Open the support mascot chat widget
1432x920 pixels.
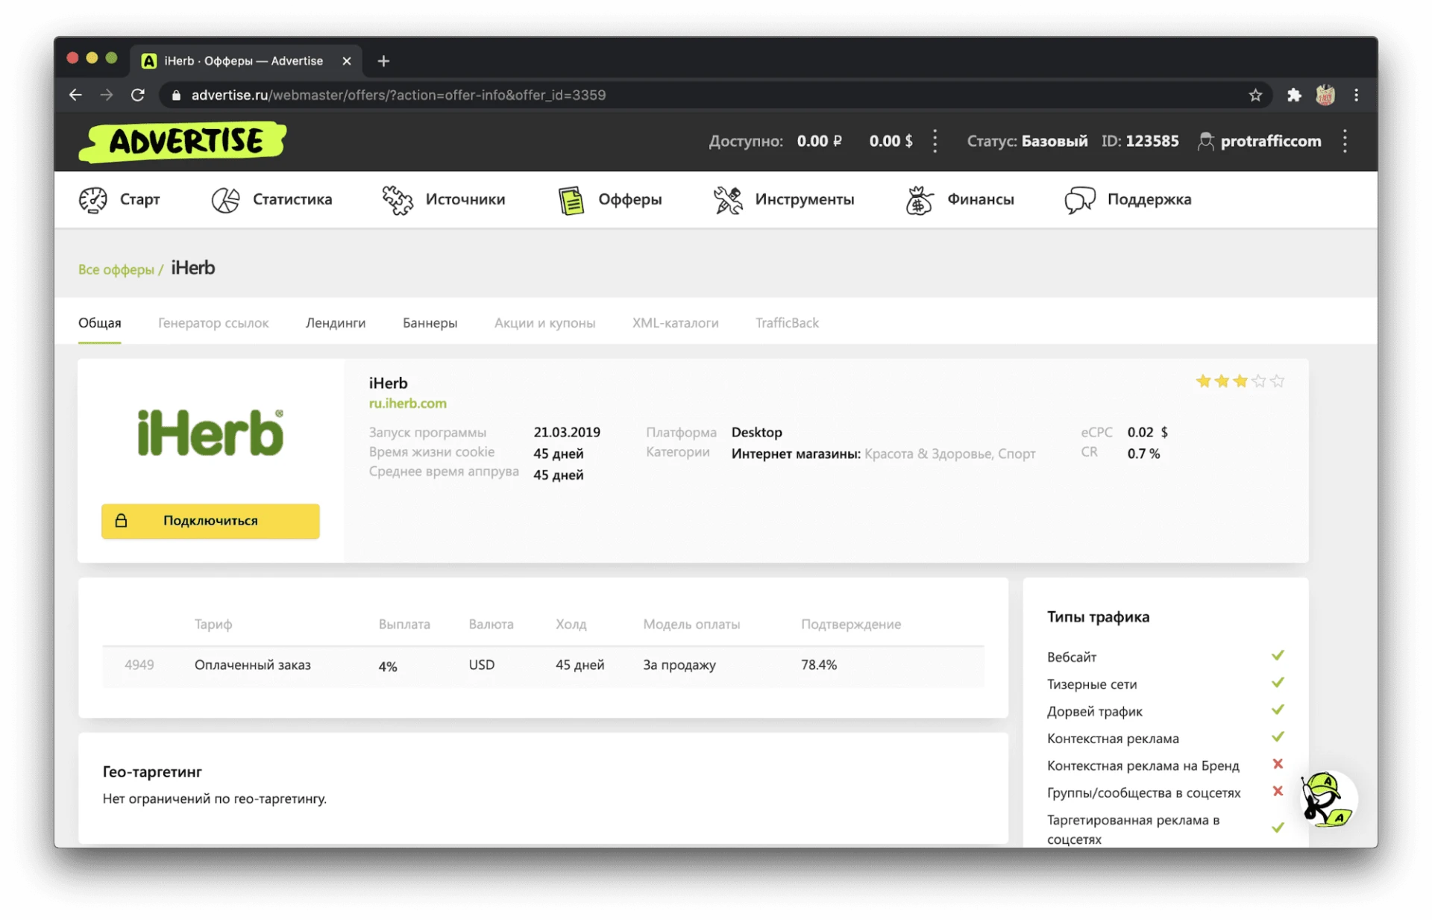(x=1328, y=800)
